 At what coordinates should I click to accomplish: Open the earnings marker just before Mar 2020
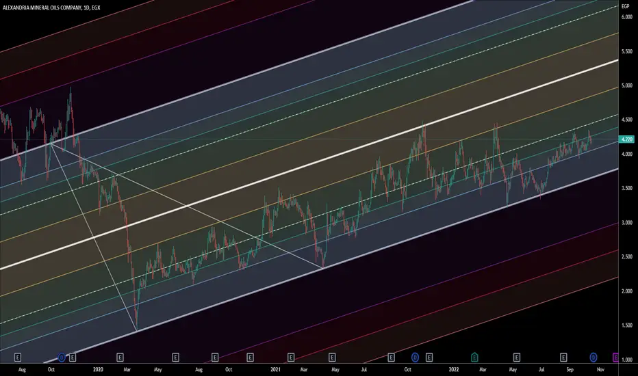120,358
